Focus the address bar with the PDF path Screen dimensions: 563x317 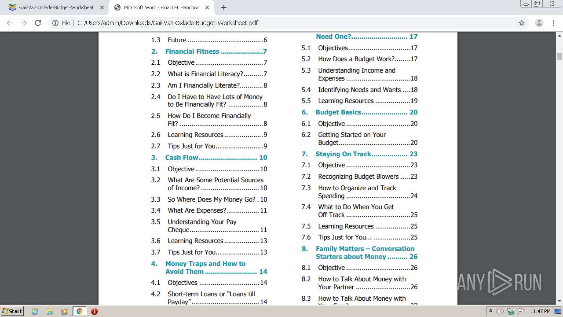[281, 23]
